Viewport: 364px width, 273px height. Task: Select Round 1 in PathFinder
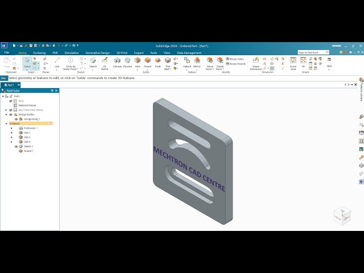[x=28, y=151]
